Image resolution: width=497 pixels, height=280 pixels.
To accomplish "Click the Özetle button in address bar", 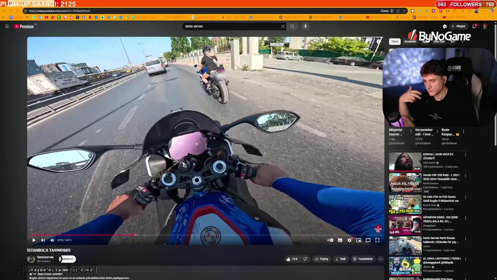I will tap(384, 11).
